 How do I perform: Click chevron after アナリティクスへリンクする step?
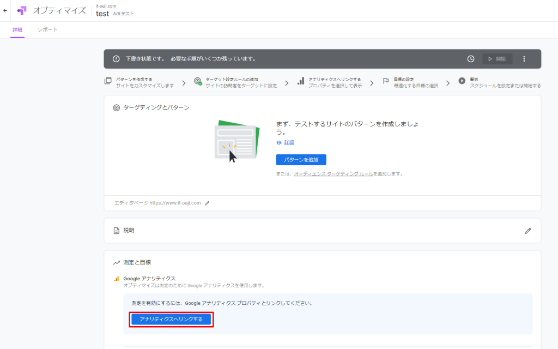[372, 83]
